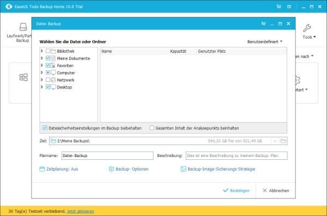
Task: Click the system backup Windows tiles icon
Action: click(23, 77)
